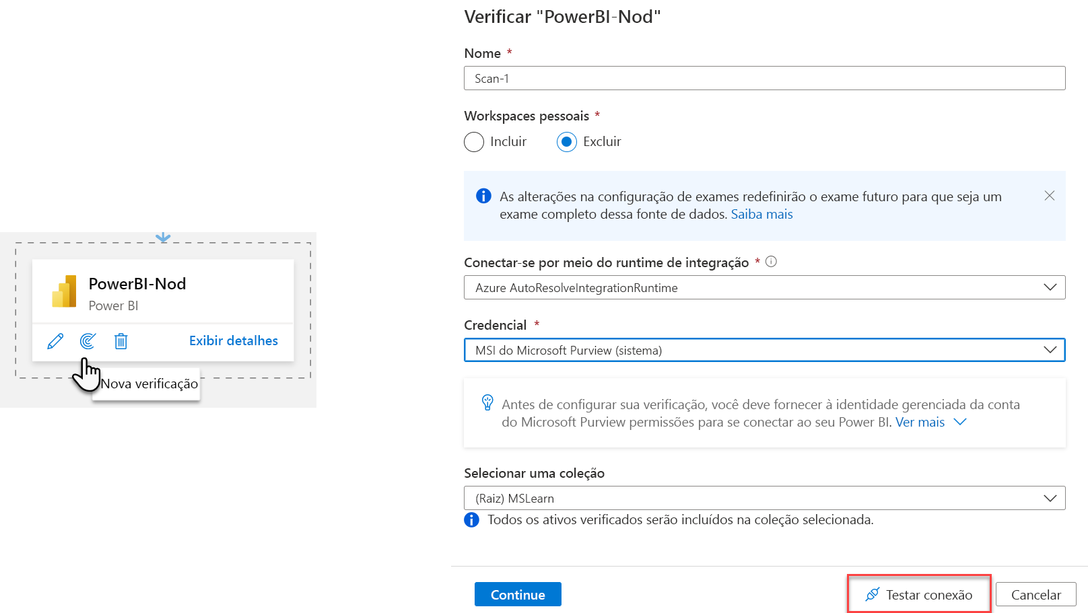Click the info icon beside the collection note

(x=471, y=519)
